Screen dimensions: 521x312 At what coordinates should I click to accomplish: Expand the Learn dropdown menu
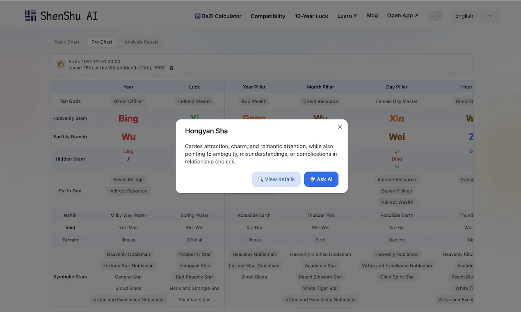pos(347,16)
